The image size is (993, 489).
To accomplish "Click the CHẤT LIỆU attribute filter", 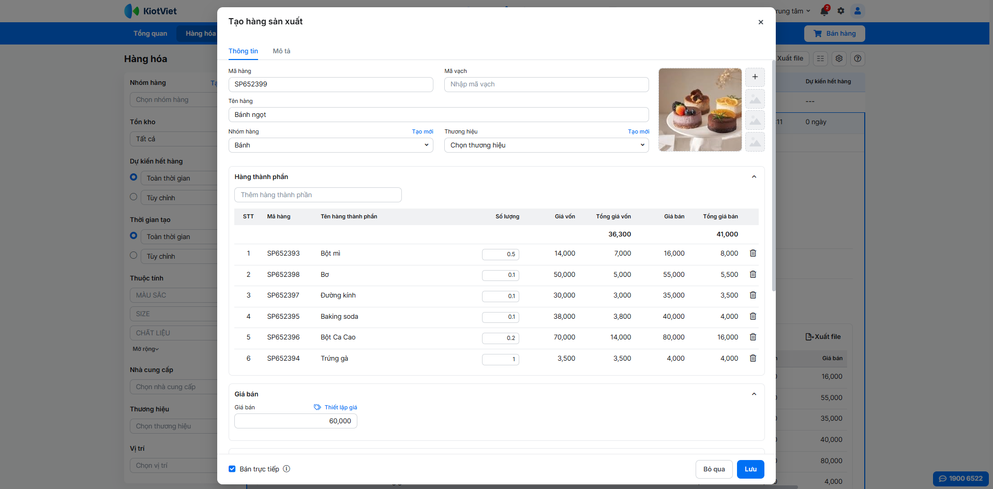I will pyautogui.click(x=174, y=333).
